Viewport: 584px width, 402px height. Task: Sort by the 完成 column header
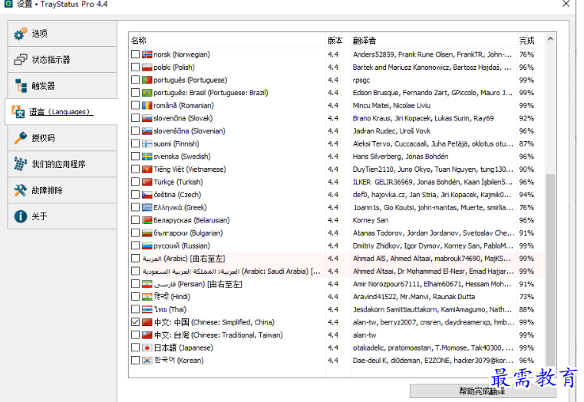pos(530,41)
